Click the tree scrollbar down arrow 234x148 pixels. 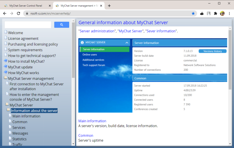tap(73, 144)
